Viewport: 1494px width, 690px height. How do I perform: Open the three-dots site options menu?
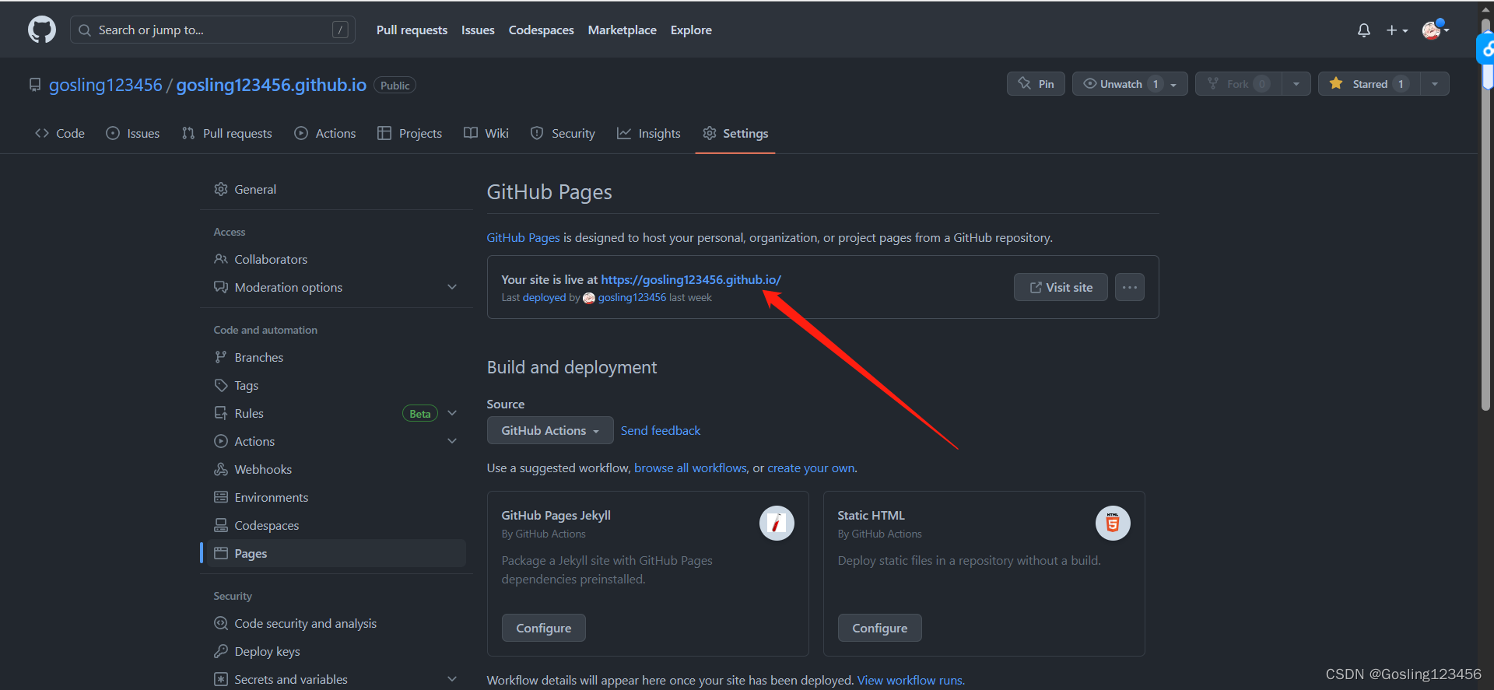[x=1130, y=287]
